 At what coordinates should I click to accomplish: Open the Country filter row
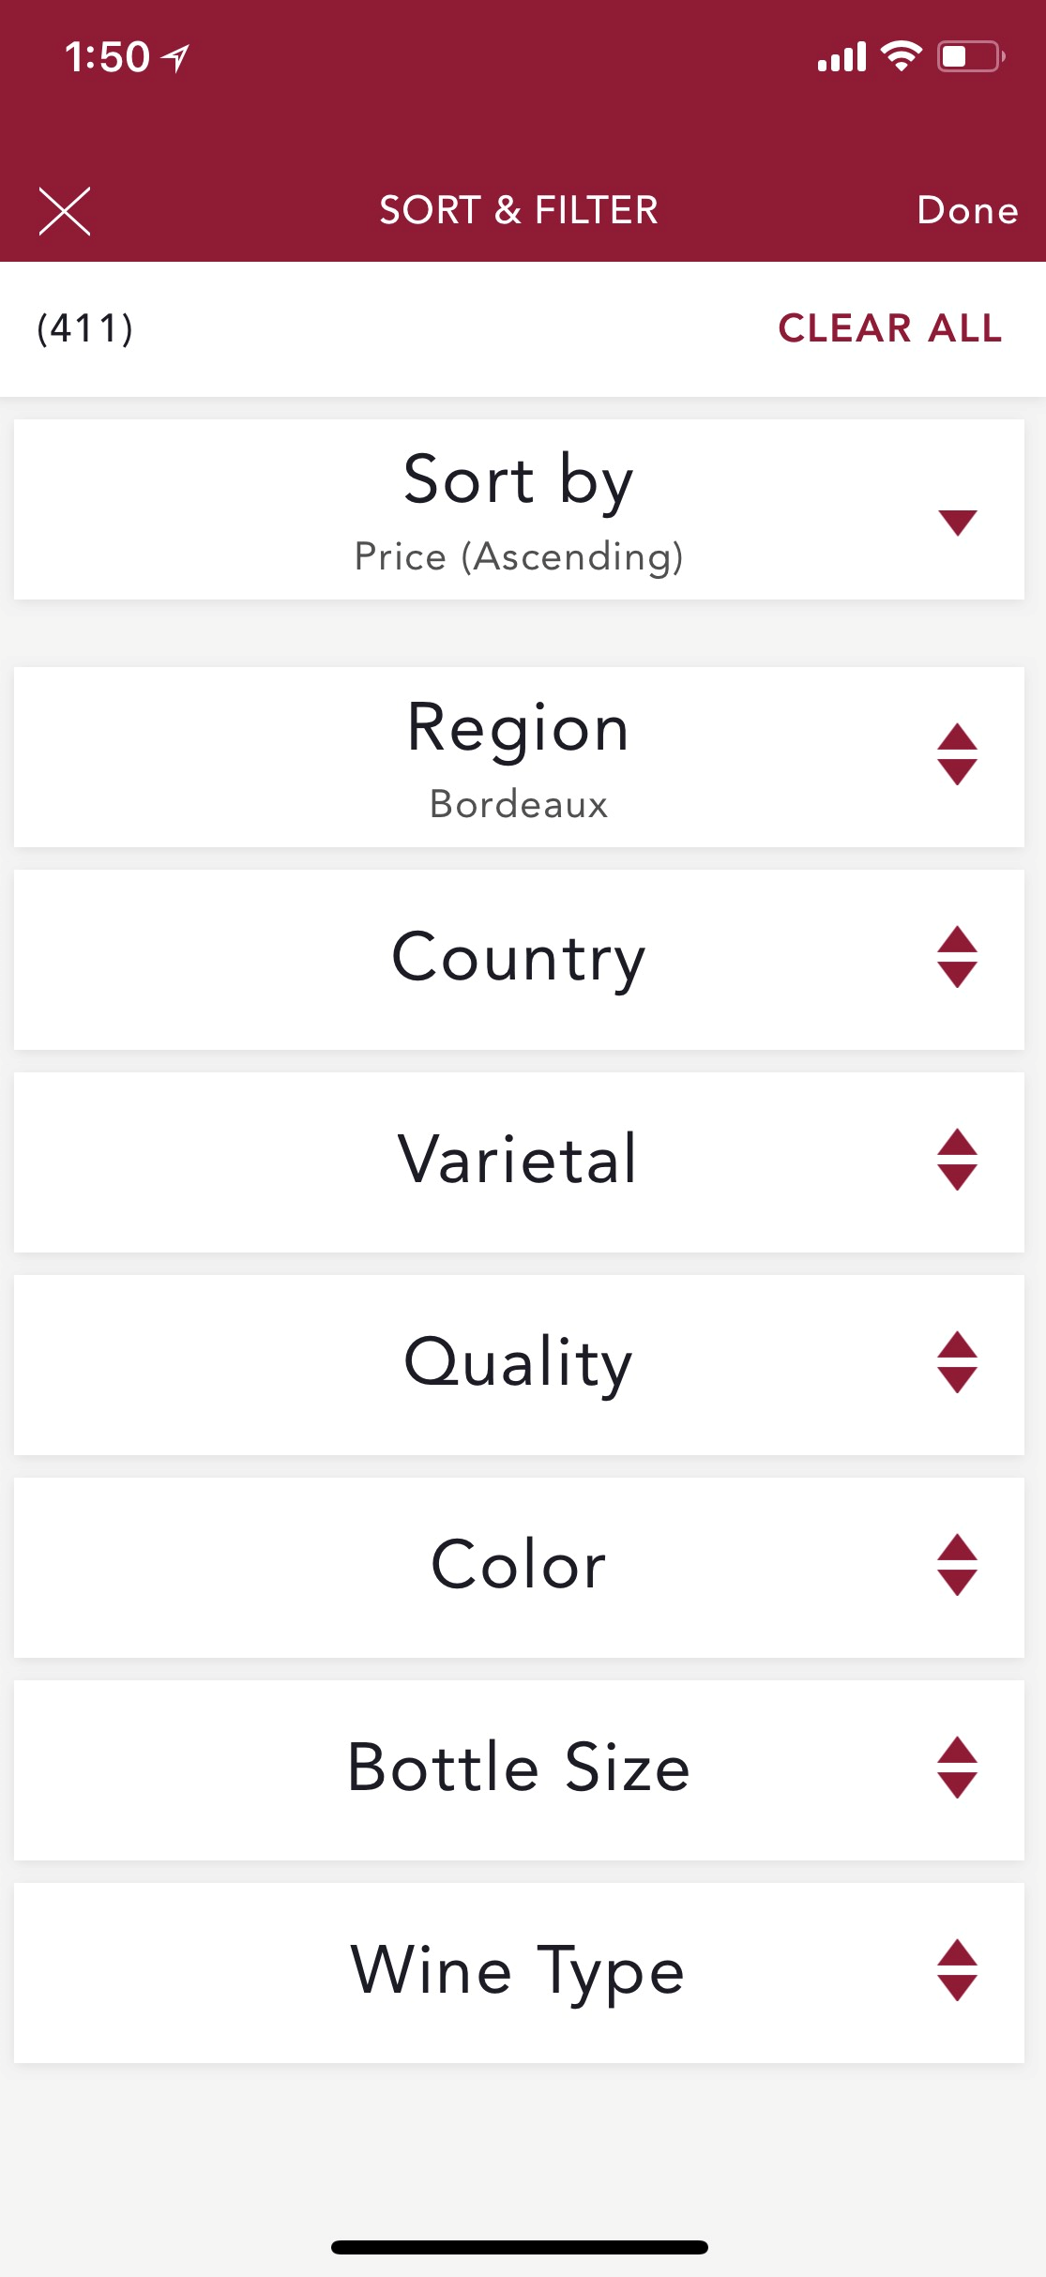519,960
